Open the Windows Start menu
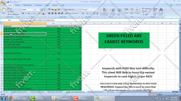 point(3,98)
